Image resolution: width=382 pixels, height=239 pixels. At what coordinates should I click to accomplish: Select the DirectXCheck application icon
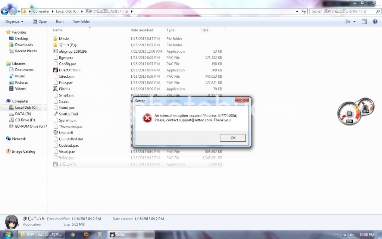coord(55,70)
